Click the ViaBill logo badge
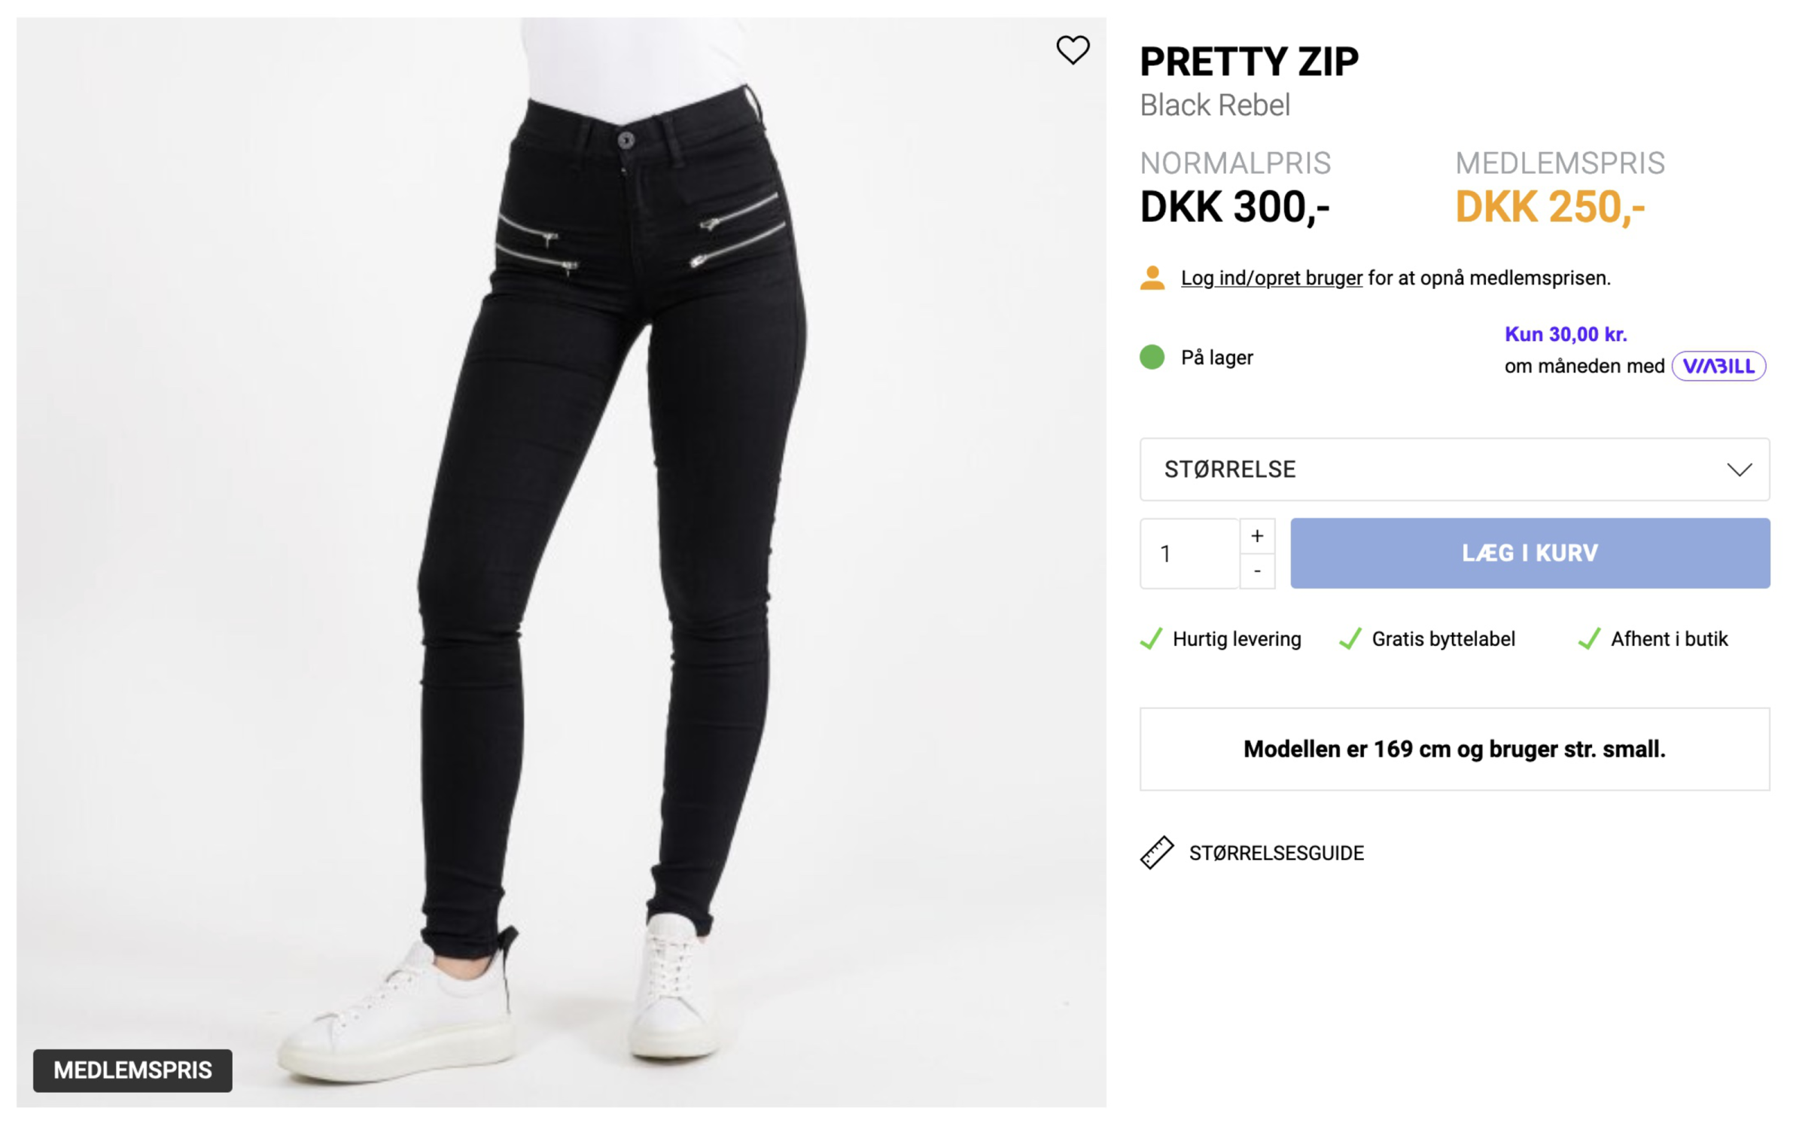Image resolution: width=1793 pixels, height=1129 pixels. click(x=1718, y=367)
